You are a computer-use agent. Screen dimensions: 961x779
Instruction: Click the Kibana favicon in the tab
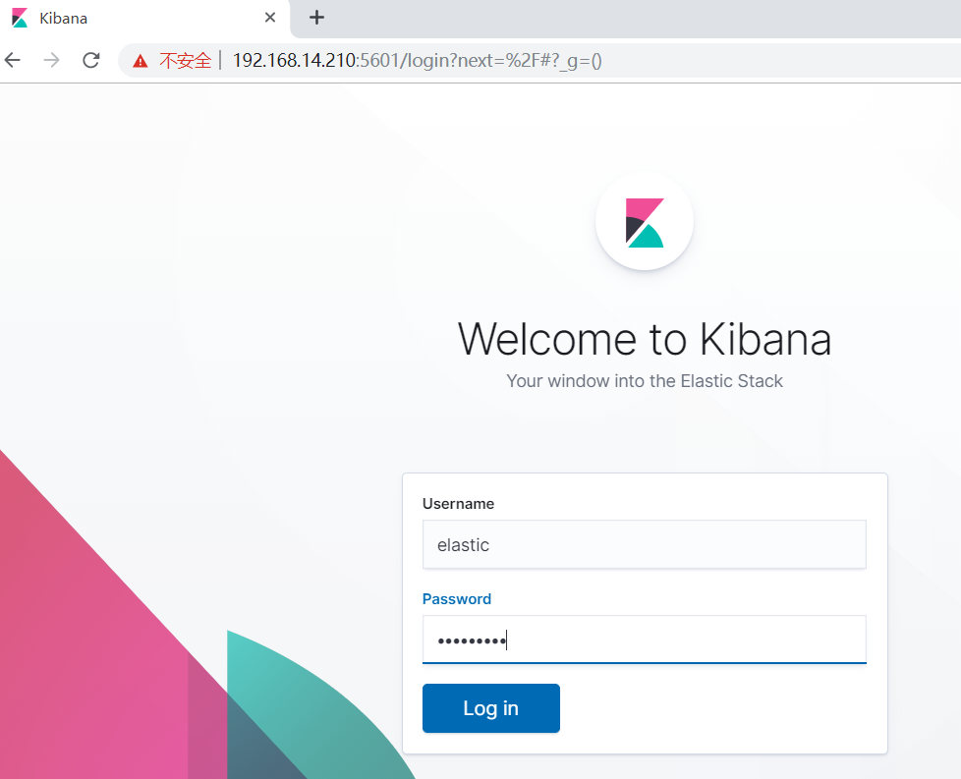20,18
